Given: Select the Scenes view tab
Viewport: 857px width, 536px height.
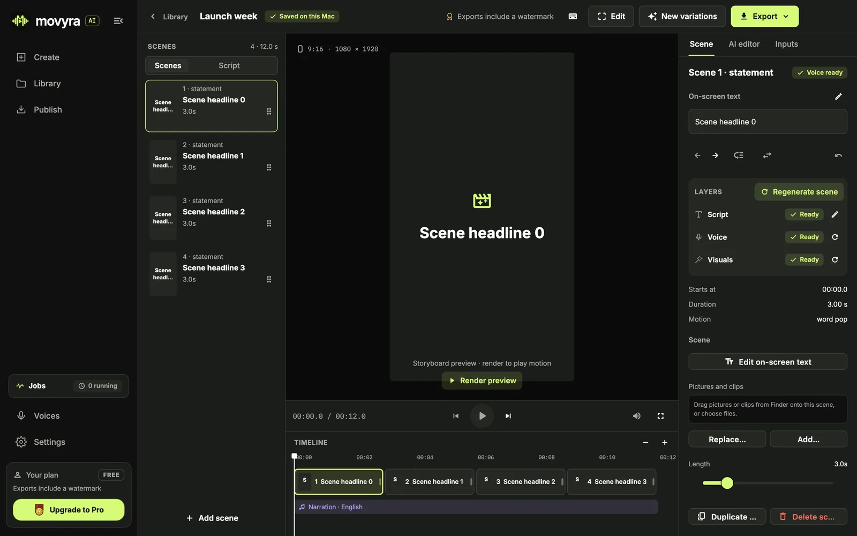Looking at the screenshot, I should (168, 65).
